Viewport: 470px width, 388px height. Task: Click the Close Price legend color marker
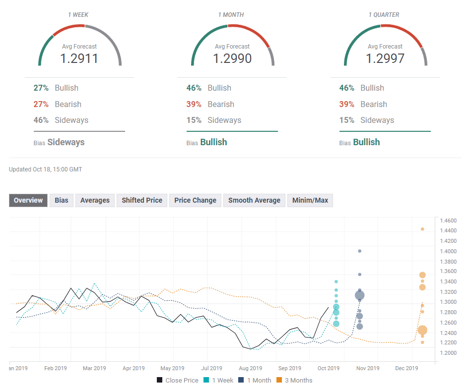tap(159, 380)
